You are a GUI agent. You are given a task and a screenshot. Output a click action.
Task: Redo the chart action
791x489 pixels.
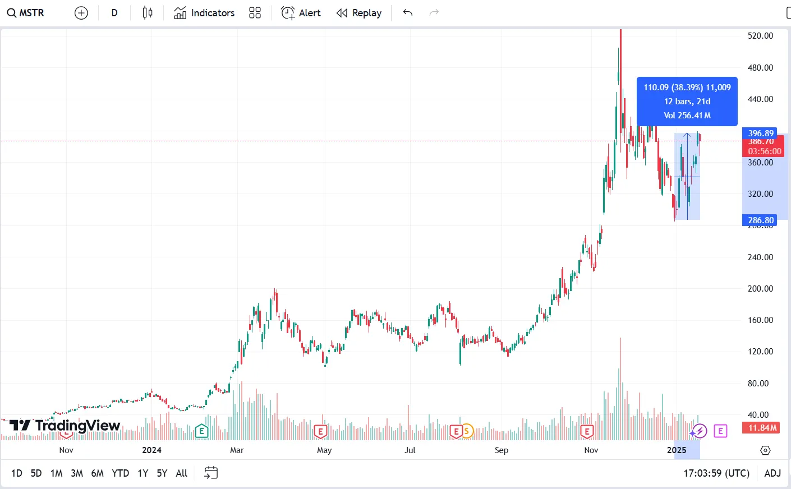coord(434,13)
